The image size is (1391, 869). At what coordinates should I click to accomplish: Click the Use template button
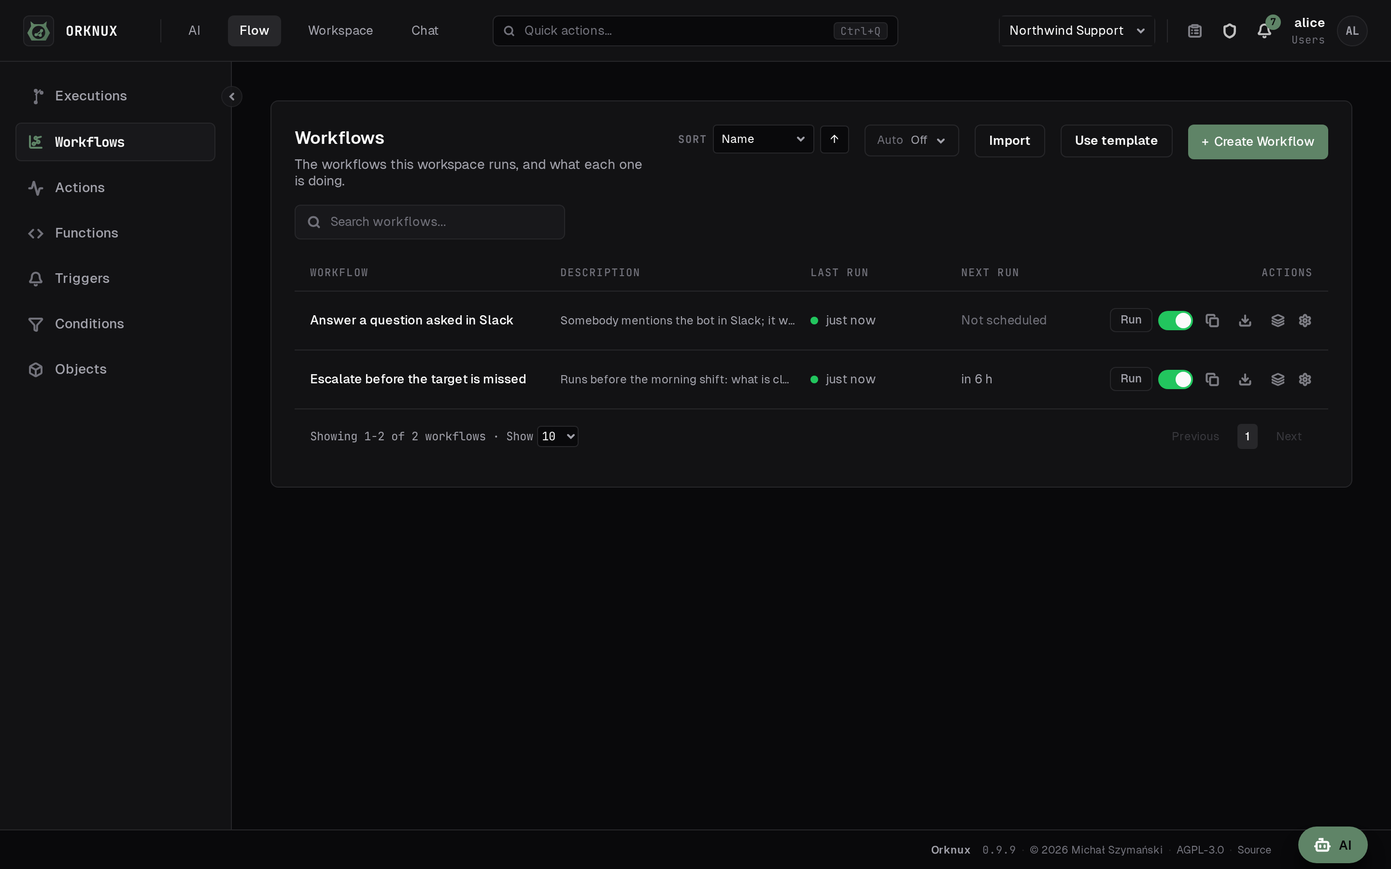click(1116, 141)
